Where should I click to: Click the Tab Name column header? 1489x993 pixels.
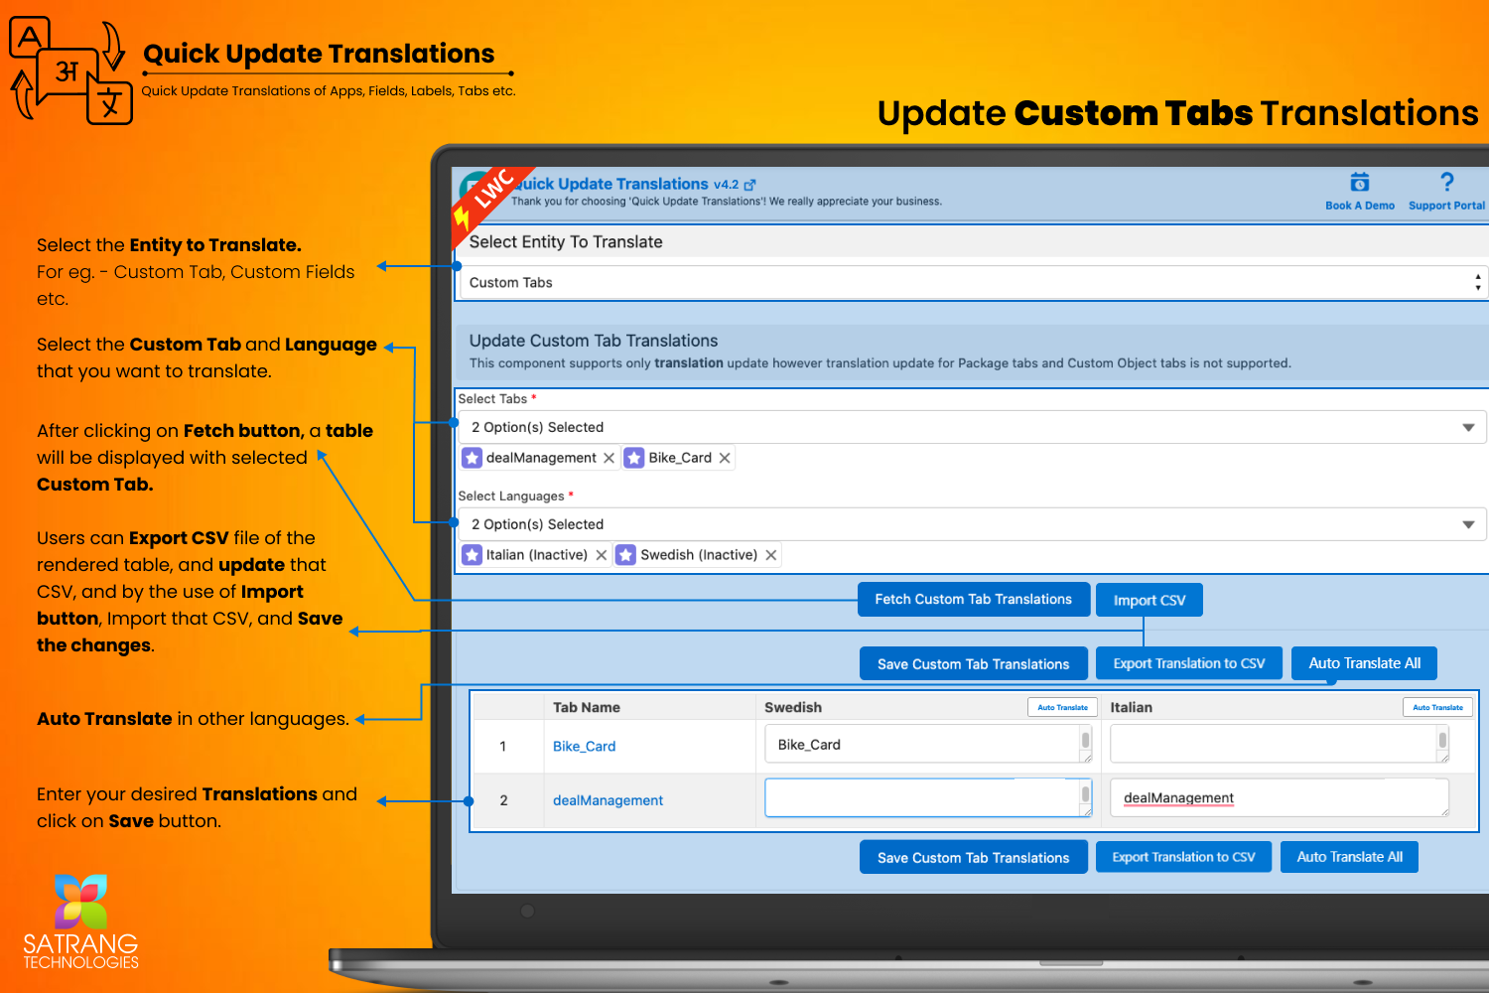[587, 707]
